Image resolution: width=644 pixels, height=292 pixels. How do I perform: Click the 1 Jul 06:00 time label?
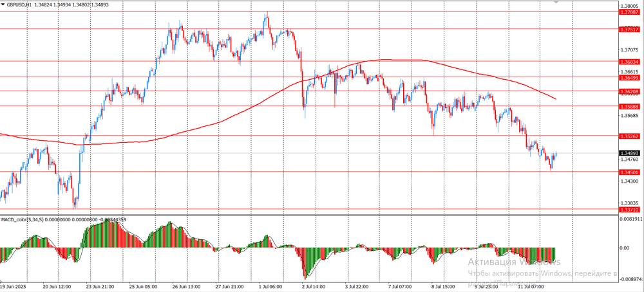(270, 286)
